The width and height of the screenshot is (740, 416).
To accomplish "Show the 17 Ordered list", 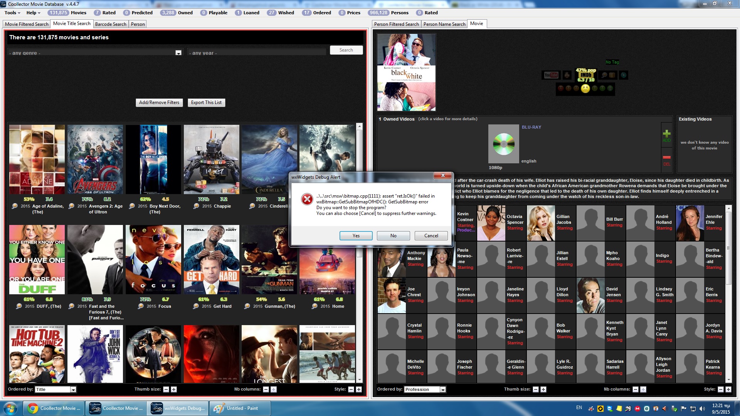I will pos(317,13).
